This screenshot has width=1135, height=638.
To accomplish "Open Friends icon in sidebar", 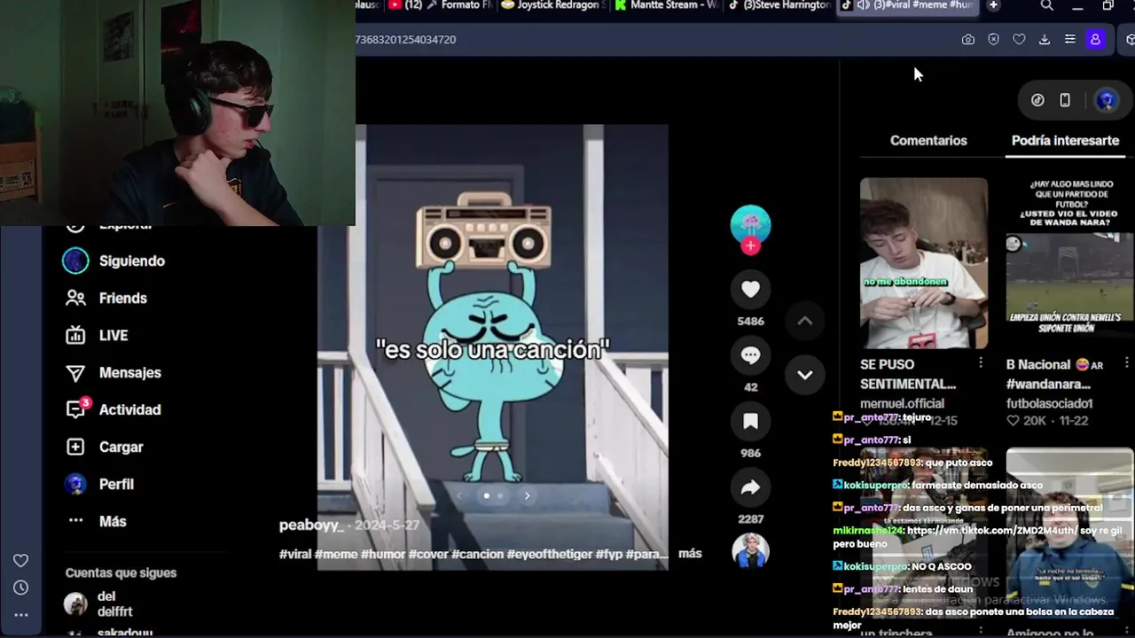I will click(75, 298).
